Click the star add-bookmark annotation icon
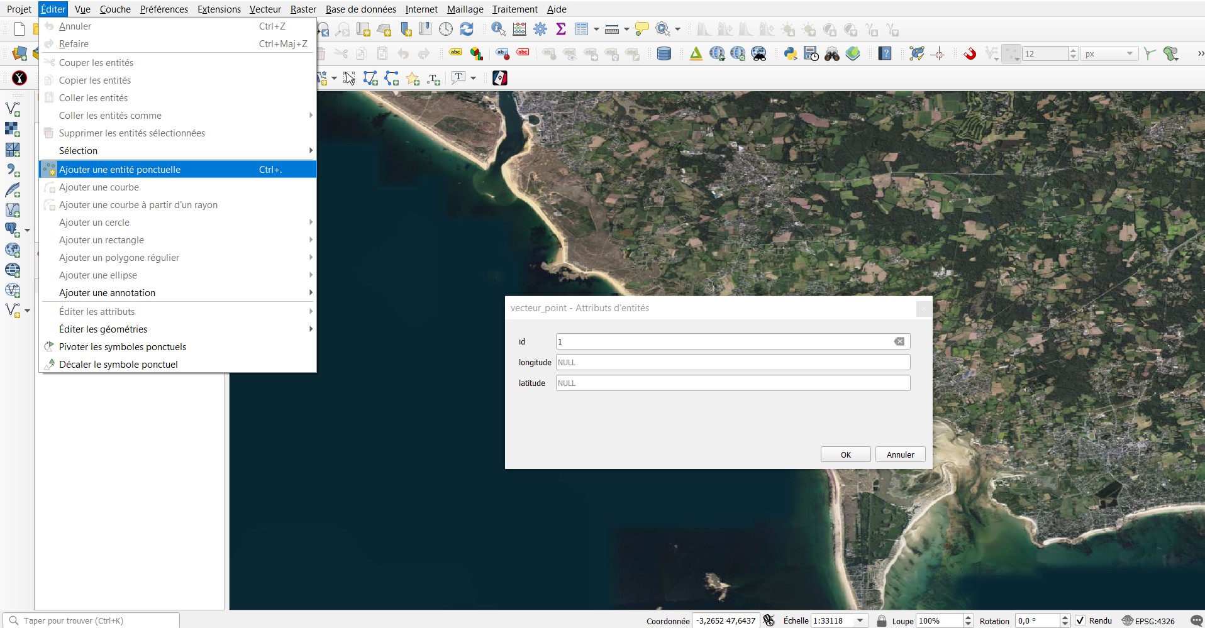The image size is (1205, 628). (x=413, y=78)
